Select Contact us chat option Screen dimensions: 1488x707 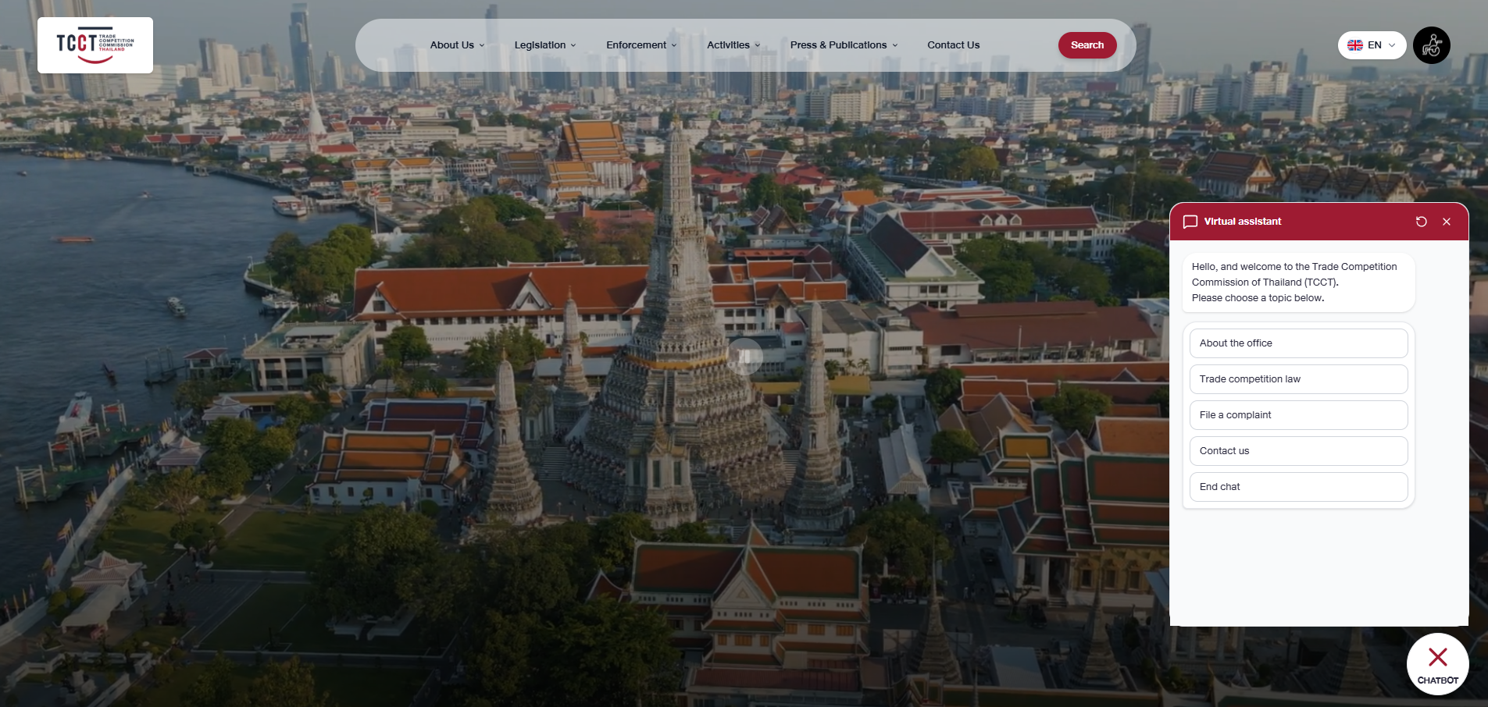[1298, 451]
